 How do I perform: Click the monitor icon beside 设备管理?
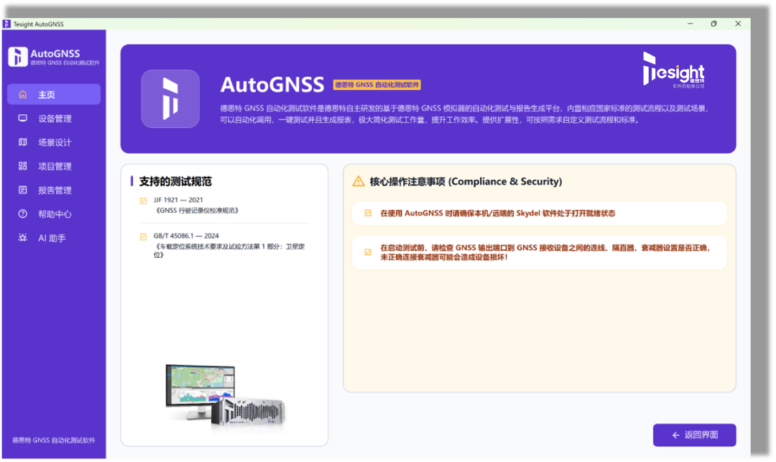[23, 119]
